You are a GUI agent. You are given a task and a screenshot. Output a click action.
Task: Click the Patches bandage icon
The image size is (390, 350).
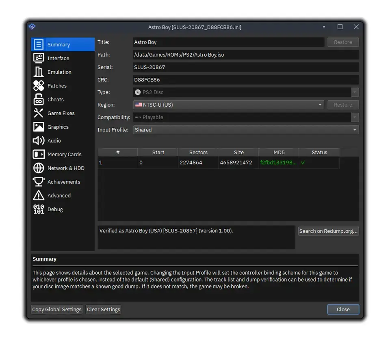pyautogui.click(x=39, y=85)
